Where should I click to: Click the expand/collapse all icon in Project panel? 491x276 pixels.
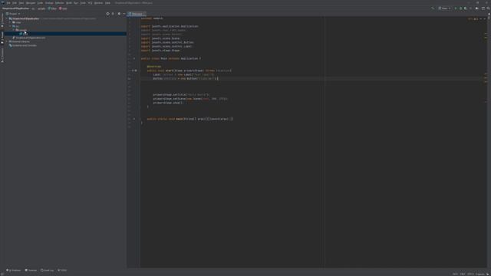click(x=113, y=14)
